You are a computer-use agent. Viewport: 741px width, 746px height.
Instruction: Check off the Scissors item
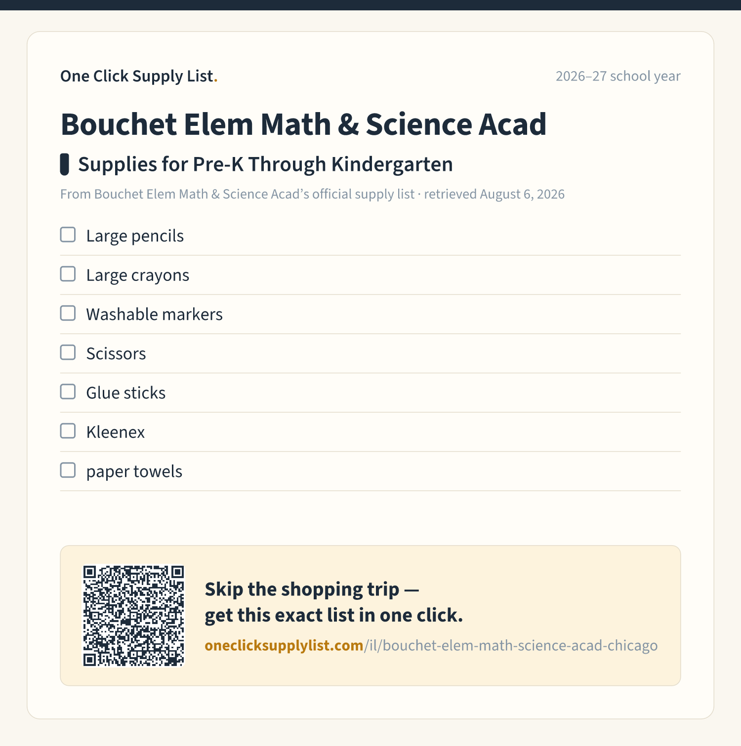68,353
